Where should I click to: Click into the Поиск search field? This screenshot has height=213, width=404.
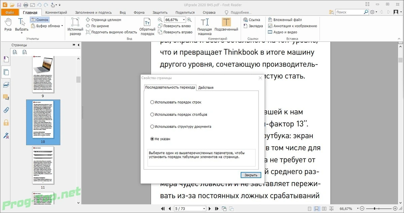350,12
